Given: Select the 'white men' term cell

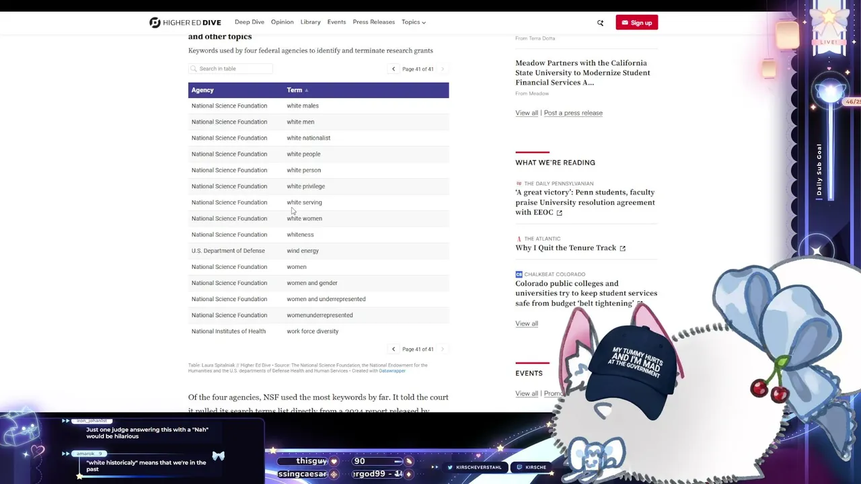Looking at the screenshot, I should click(301, 122).
